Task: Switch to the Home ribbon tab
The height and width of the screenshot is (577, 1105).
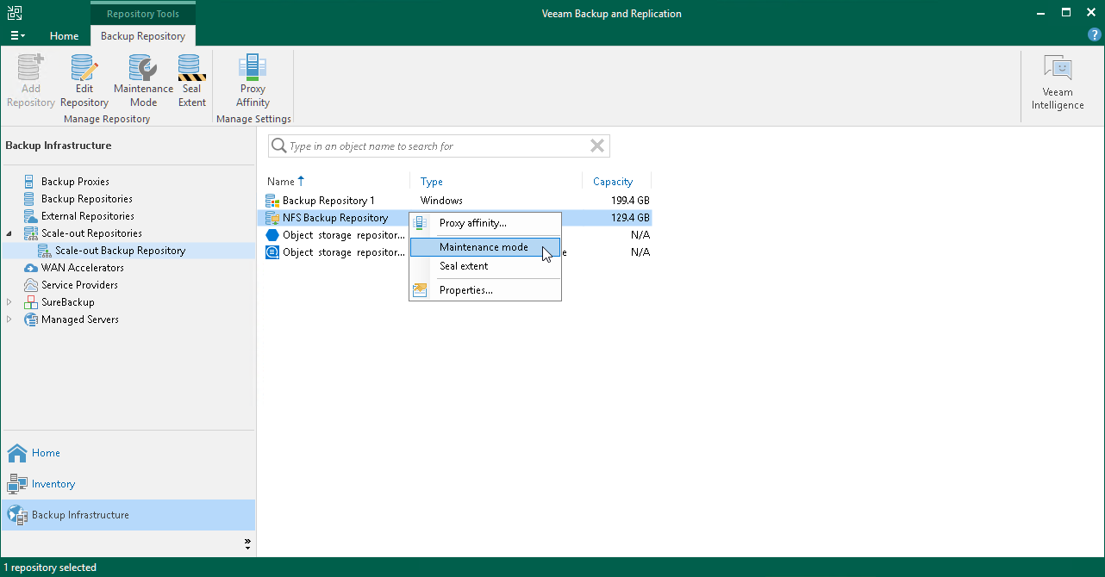Action: (x=64, y=36)
